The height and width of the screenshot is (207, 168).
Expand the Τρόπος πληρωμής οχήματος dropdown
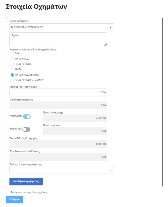coord(62,170)
